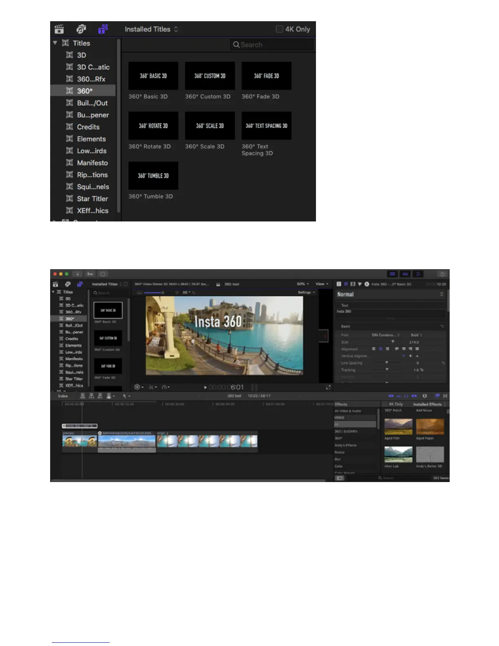The image size is (499, 646).
Task: Switch to the Info inspector tab icon
Action: [367, 284]
